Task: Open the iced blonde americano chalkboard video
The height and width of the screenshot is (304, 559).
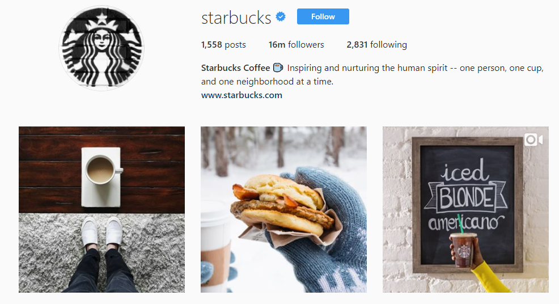Action: point(465,209)
